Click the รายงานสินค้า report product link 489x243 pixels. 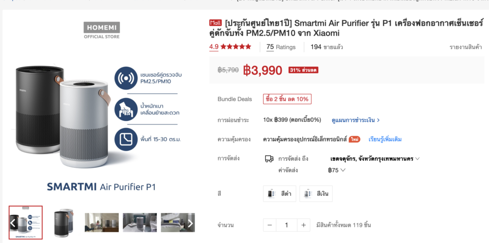[x=466, y=47]
